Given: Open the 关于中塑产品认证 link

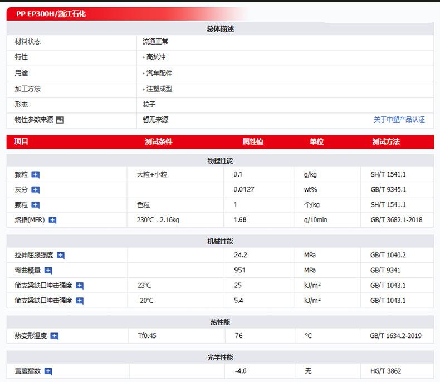Looking at the screenshot, I should coord(399,120).
